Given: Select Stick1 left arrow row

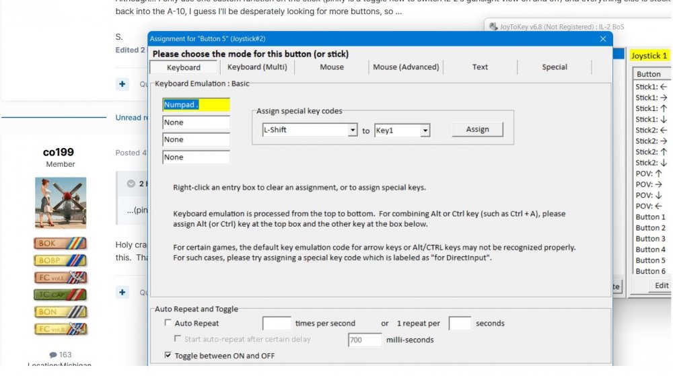Looking at the screenshot, I should tap(651, 87).
